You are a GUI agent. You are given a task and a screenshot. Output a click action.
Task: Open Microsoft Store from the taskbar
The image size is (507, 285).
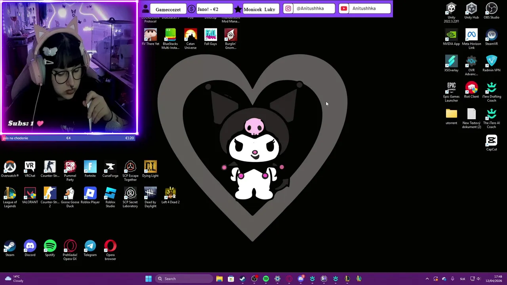(x=231, y=279)
